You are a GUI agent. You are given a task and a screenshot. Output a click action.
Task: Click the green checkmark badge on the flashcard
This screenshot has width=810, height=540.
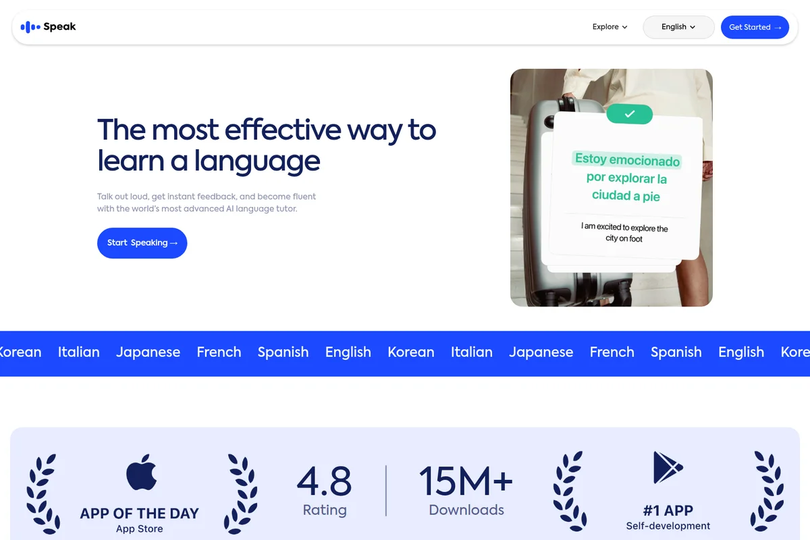[x=629, y=113]
